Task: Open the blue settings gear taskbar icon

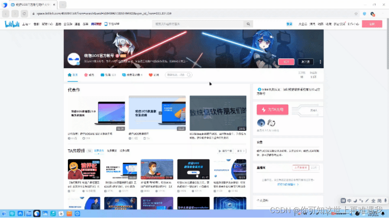Action: pyautogui.click(x=78, y=213)
